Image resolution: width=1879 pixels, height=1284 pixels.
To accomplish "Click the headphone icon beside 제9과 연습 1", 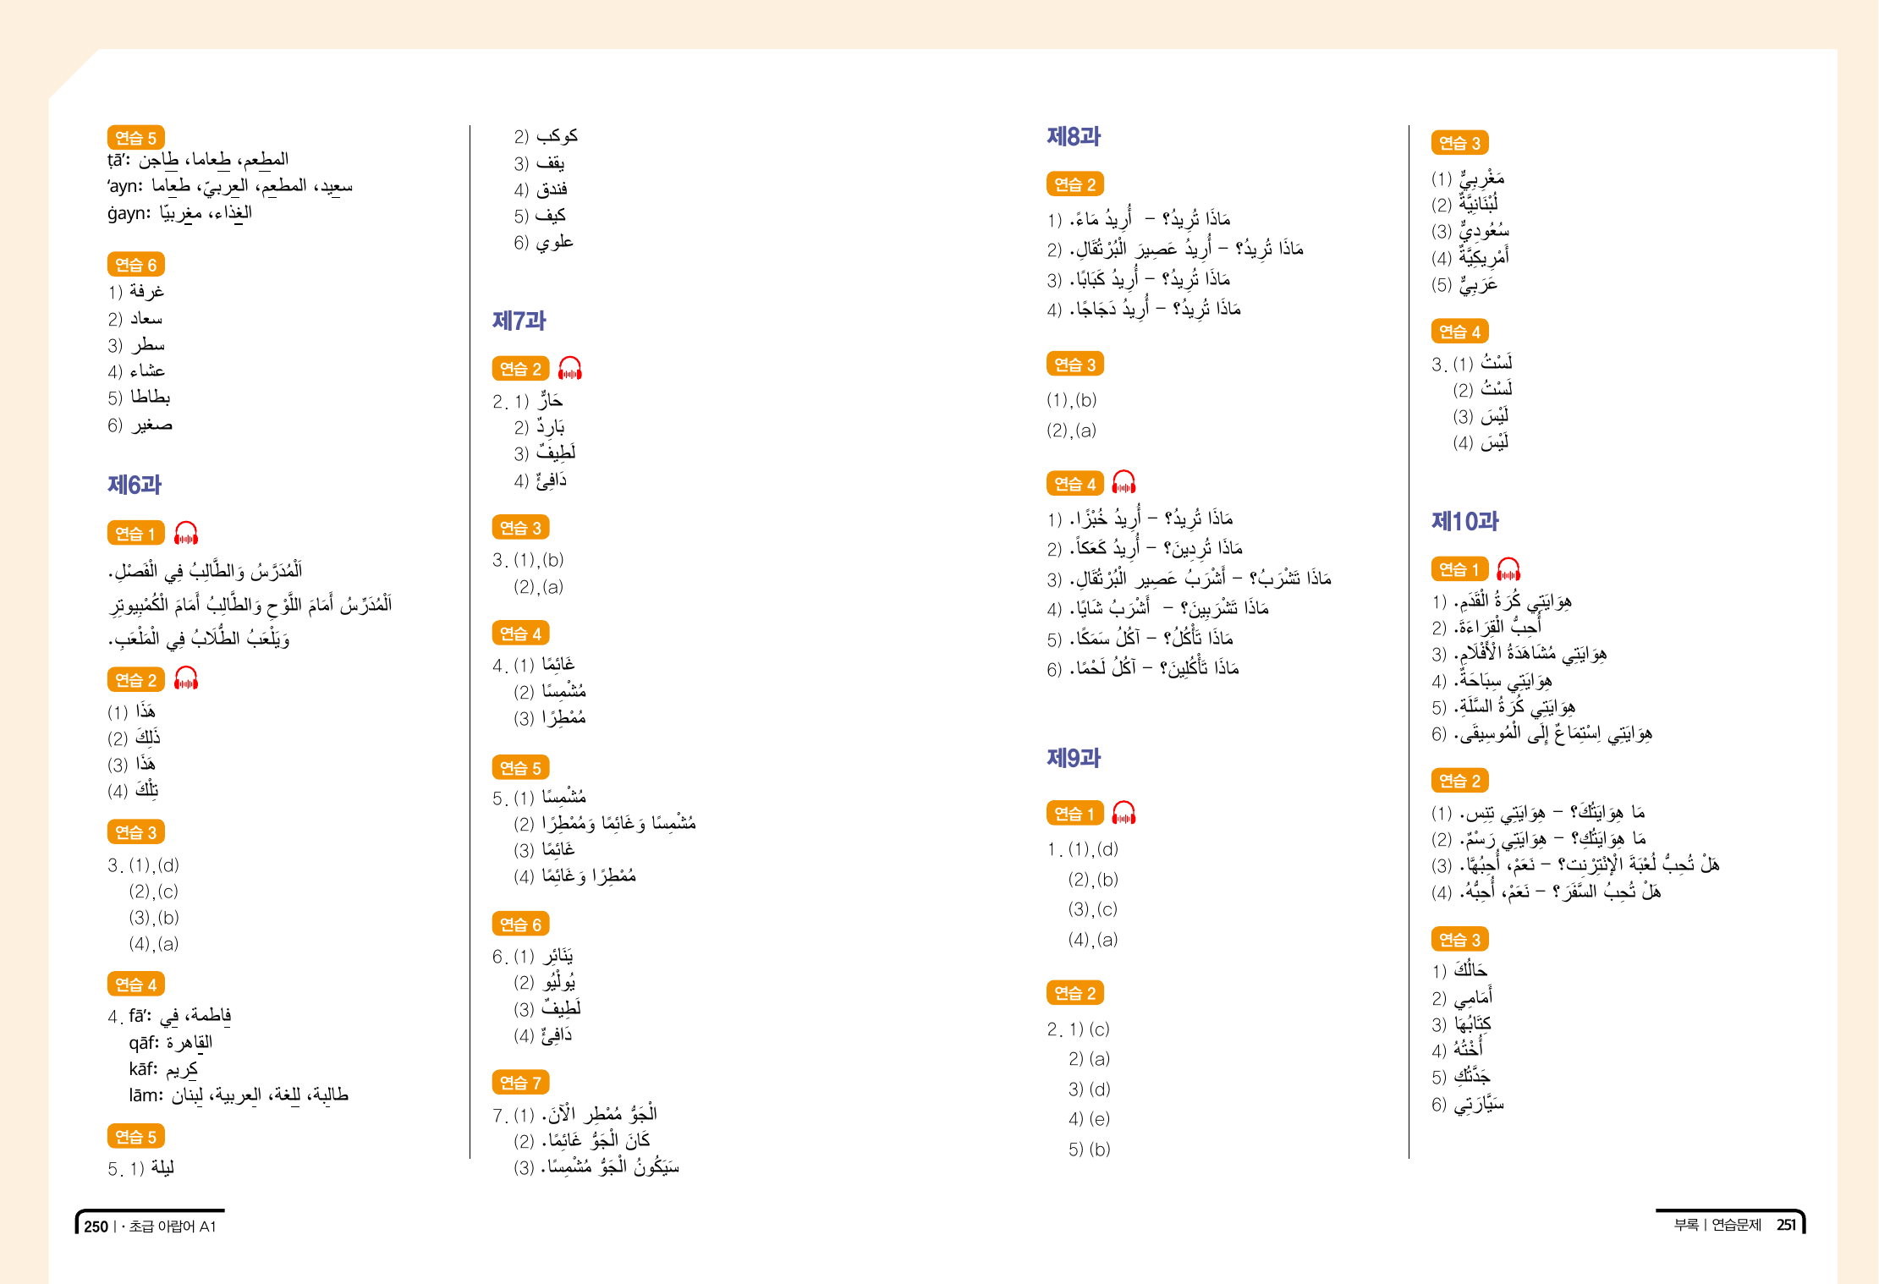I will (1124, 814).
